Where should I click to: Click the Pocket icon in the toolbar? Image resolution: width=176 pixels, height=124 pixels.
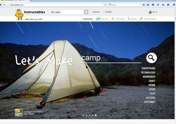click(x=153, y=5)
